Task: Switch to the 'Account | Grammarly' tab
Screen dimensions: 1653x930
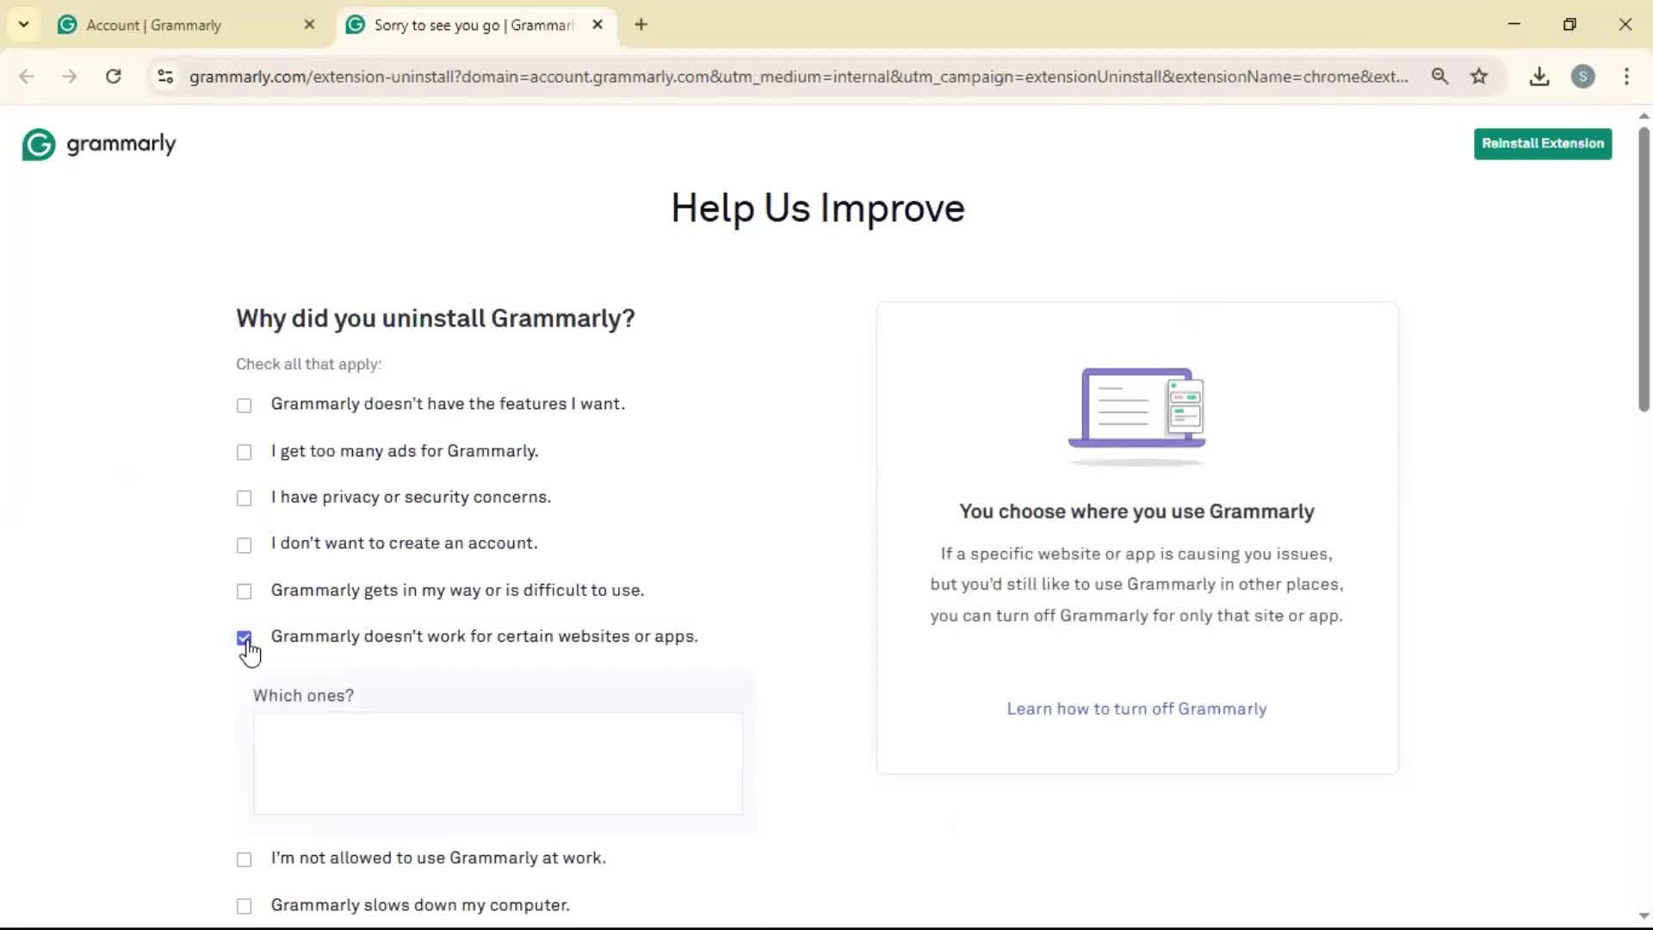Action: click(x=153, y=25)
